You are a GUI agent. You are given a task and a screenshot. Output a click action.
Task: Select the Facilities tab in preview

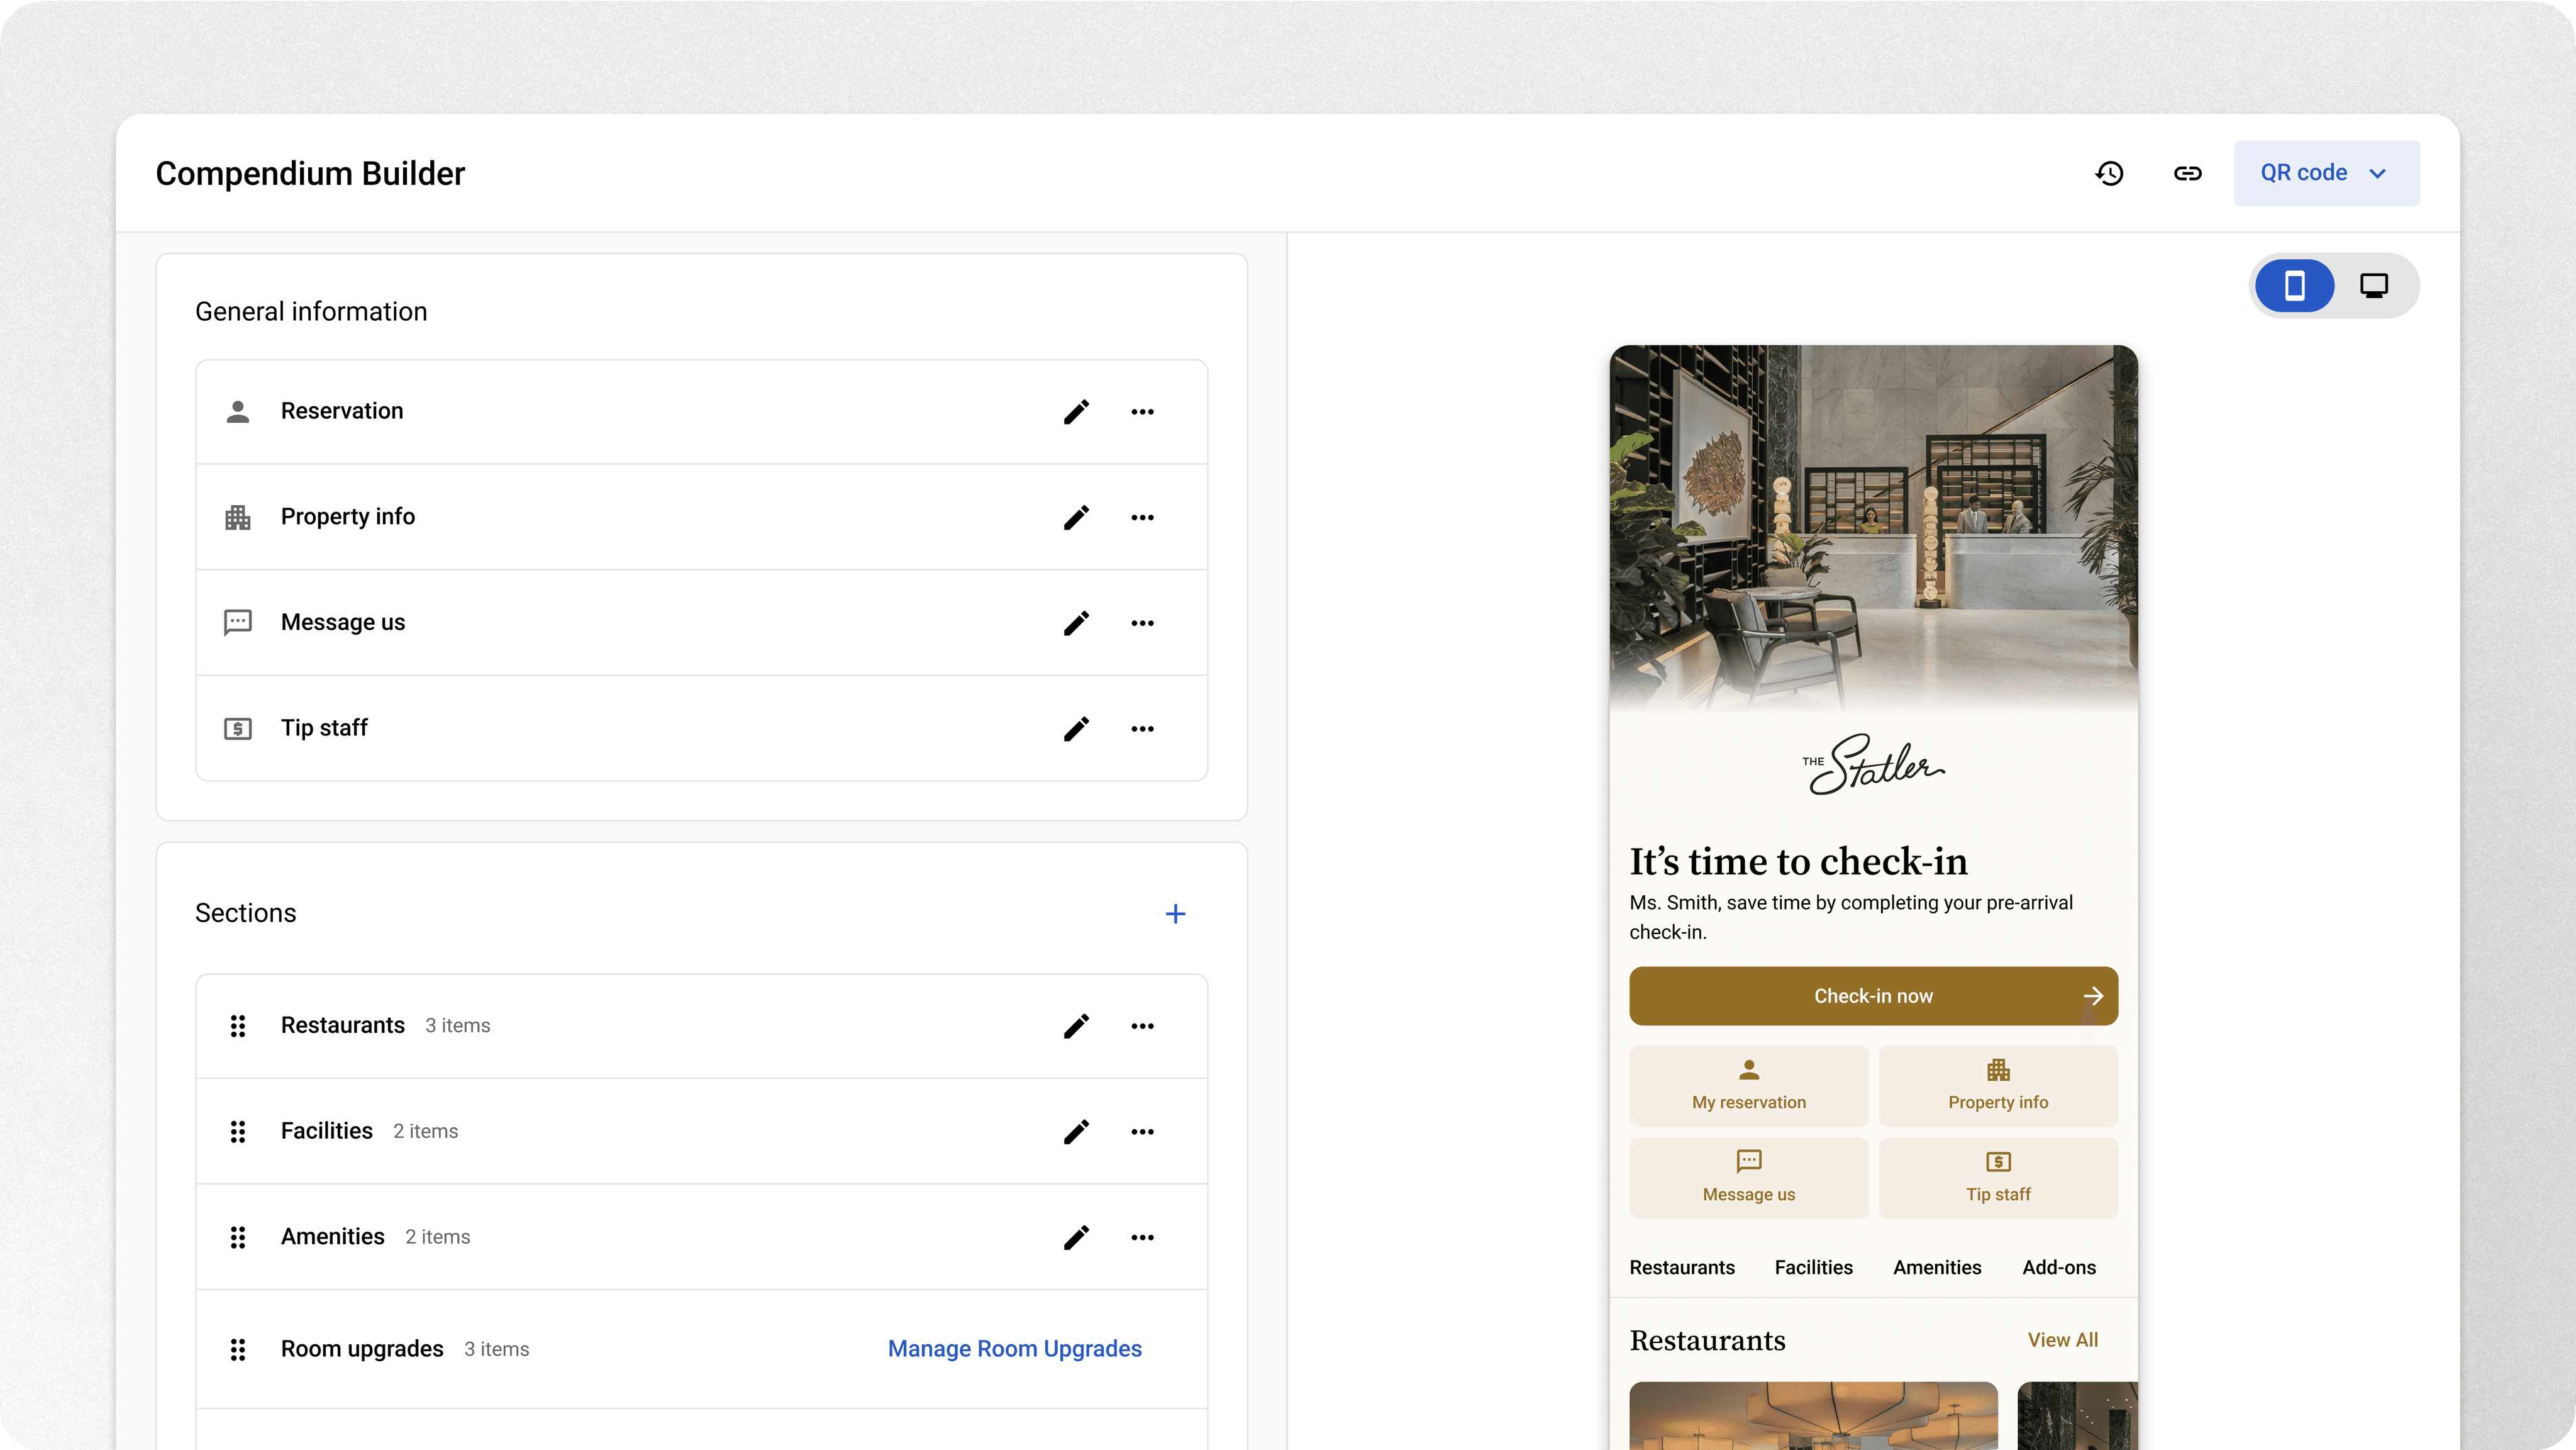(1813, 1267)
